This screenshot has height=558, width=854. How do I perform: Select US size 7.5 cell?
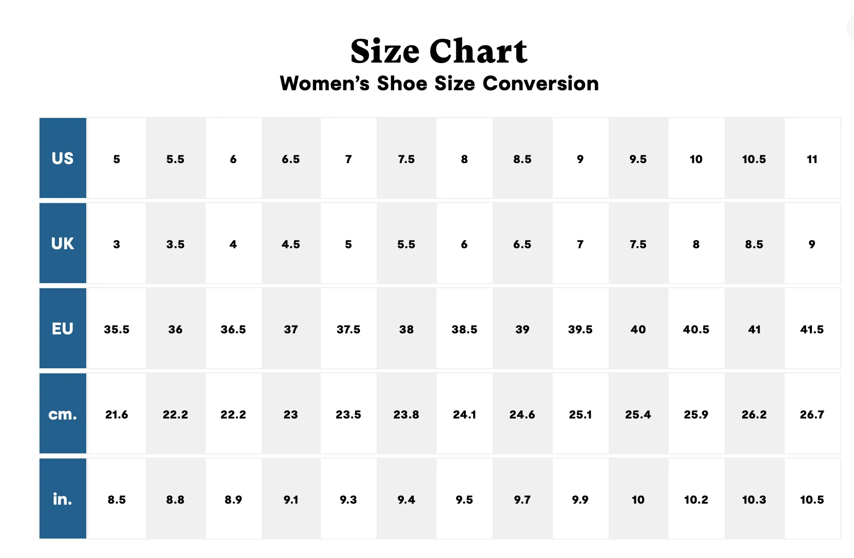point(406,158)
